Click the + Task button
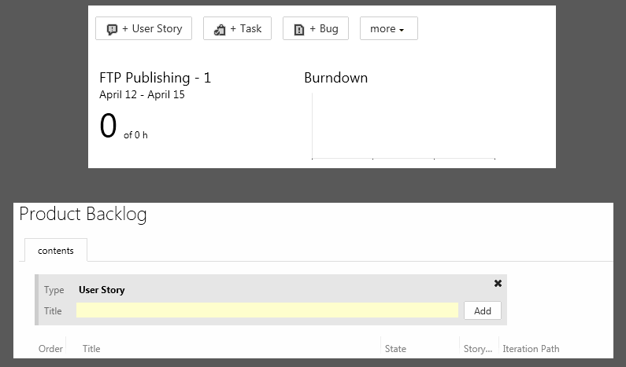 pos(237,29)
